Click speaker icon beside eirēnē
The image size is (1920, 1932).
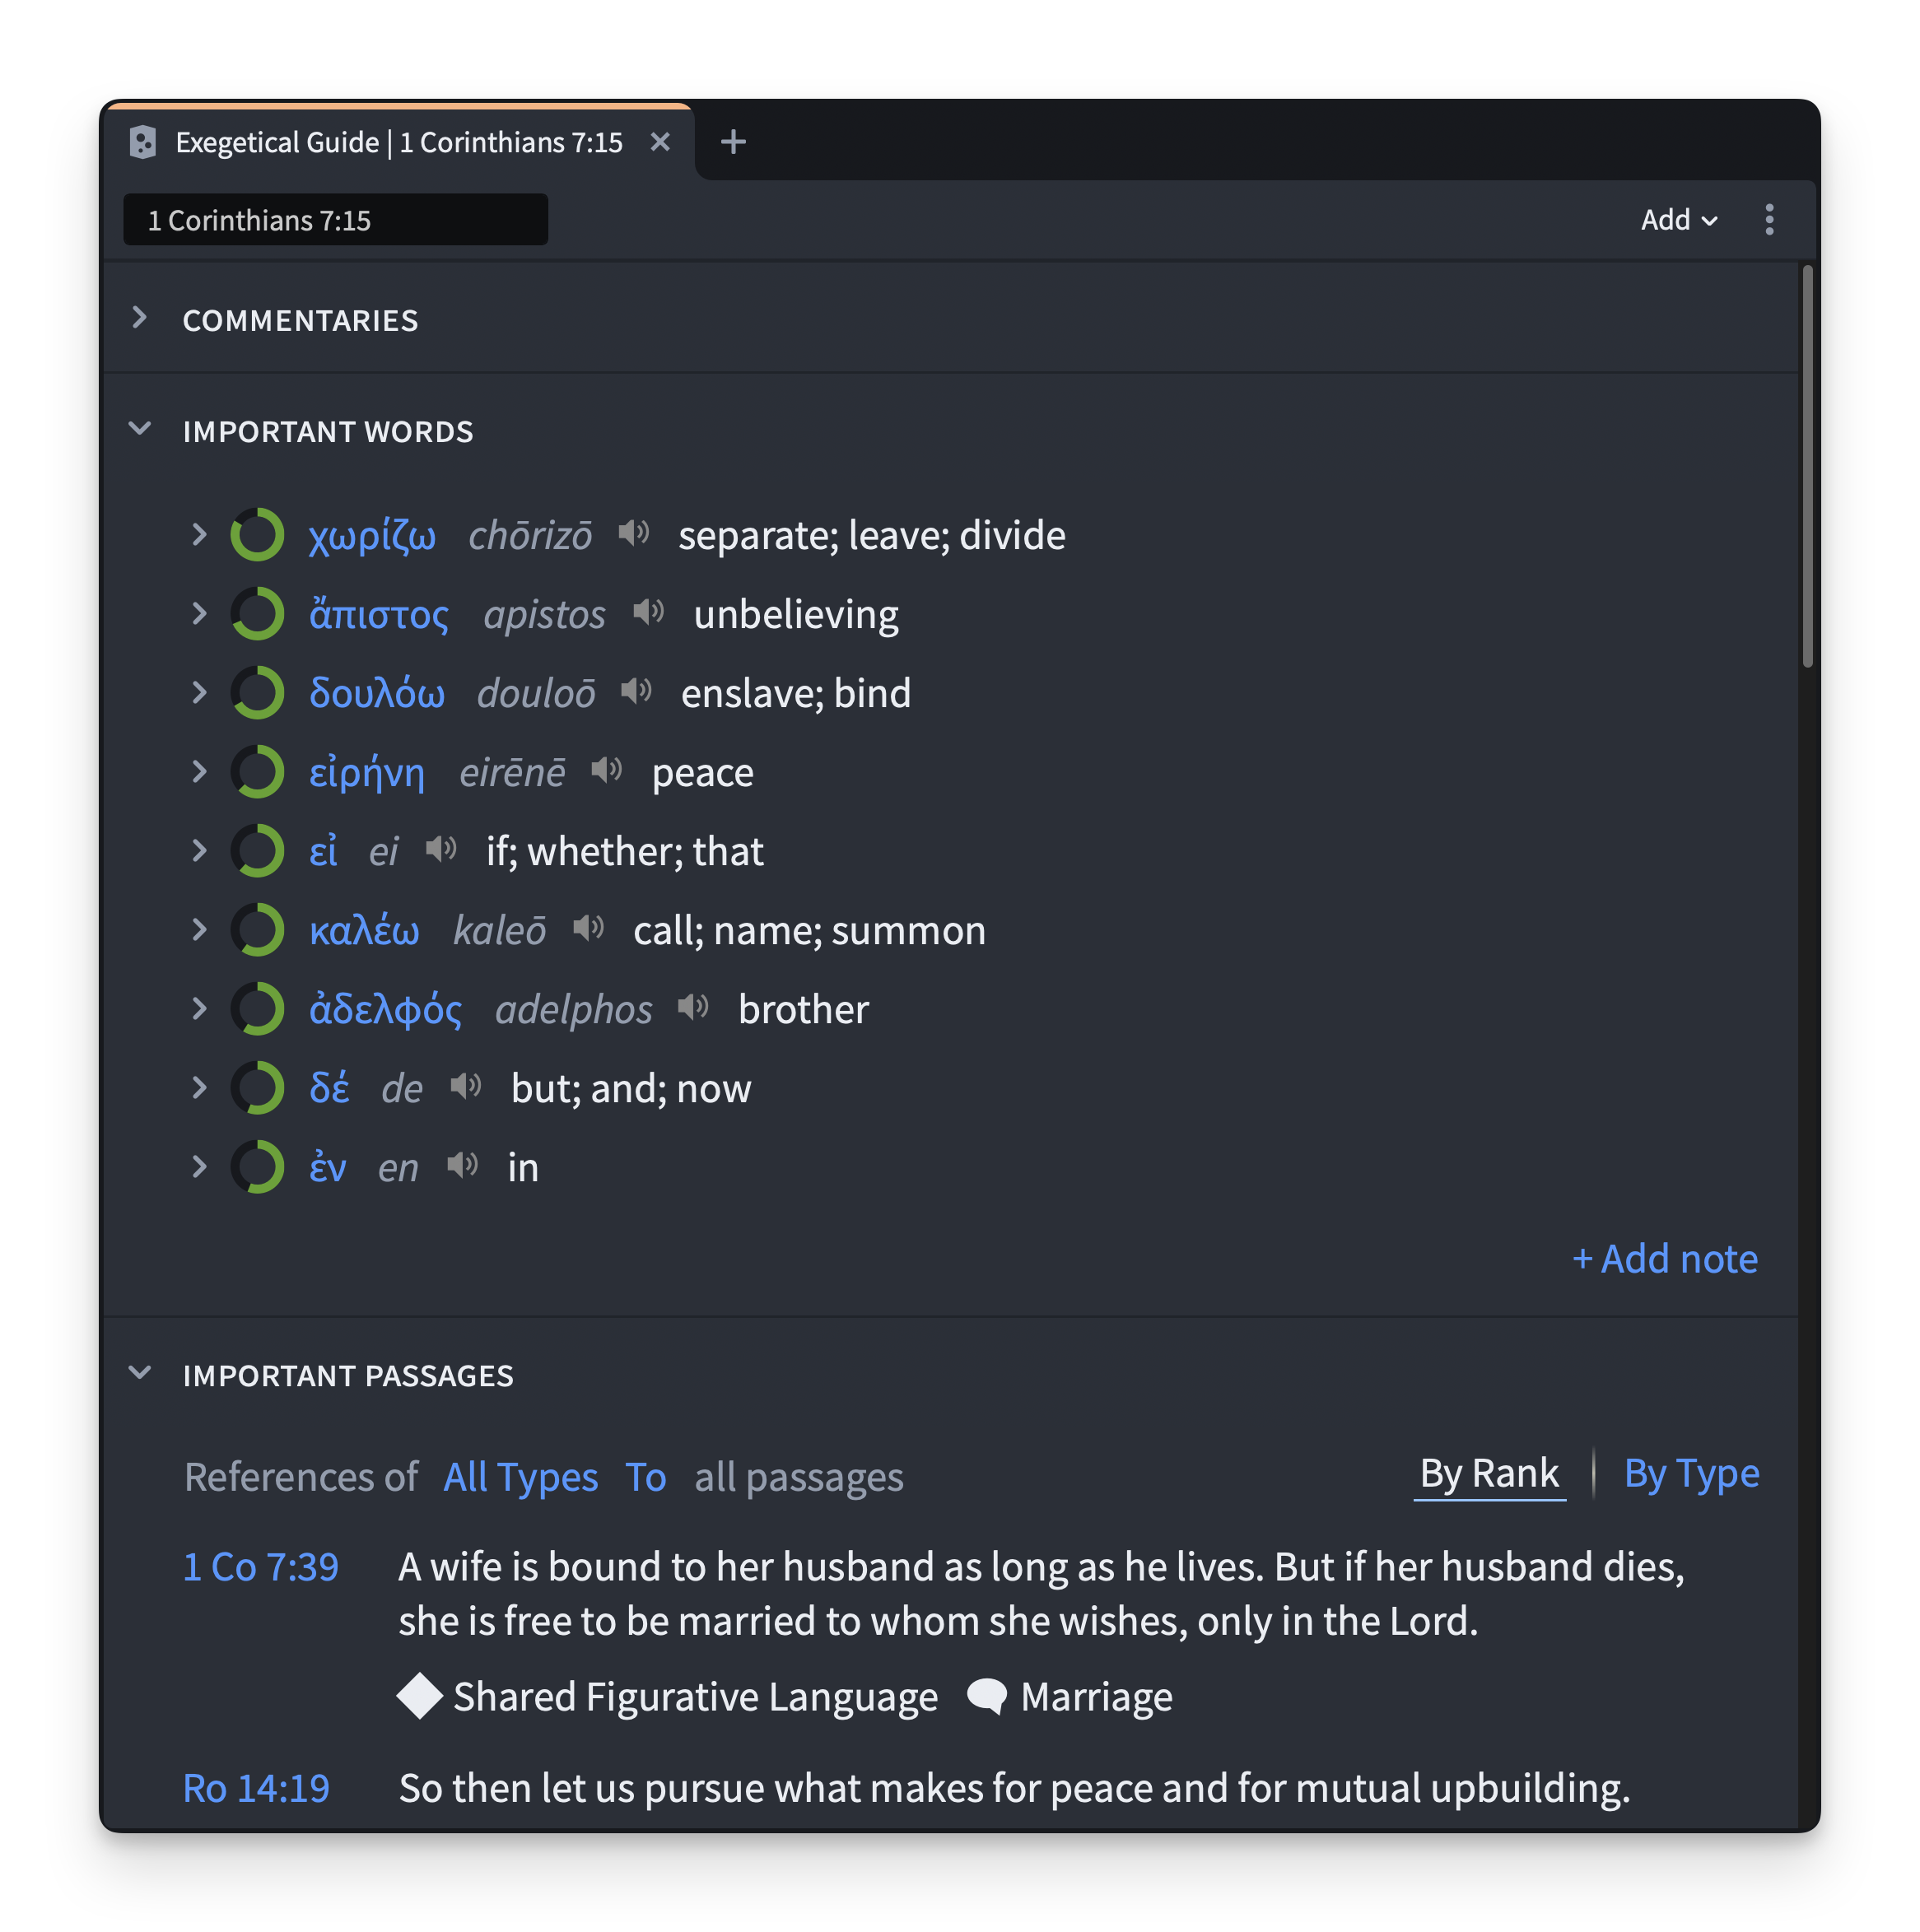(606, 771)
